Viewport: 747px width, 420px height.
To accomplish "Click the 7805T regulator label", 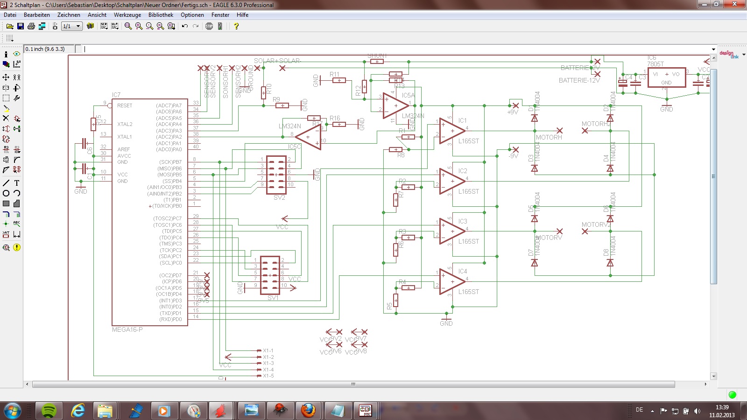I will [x=655, y=64].
